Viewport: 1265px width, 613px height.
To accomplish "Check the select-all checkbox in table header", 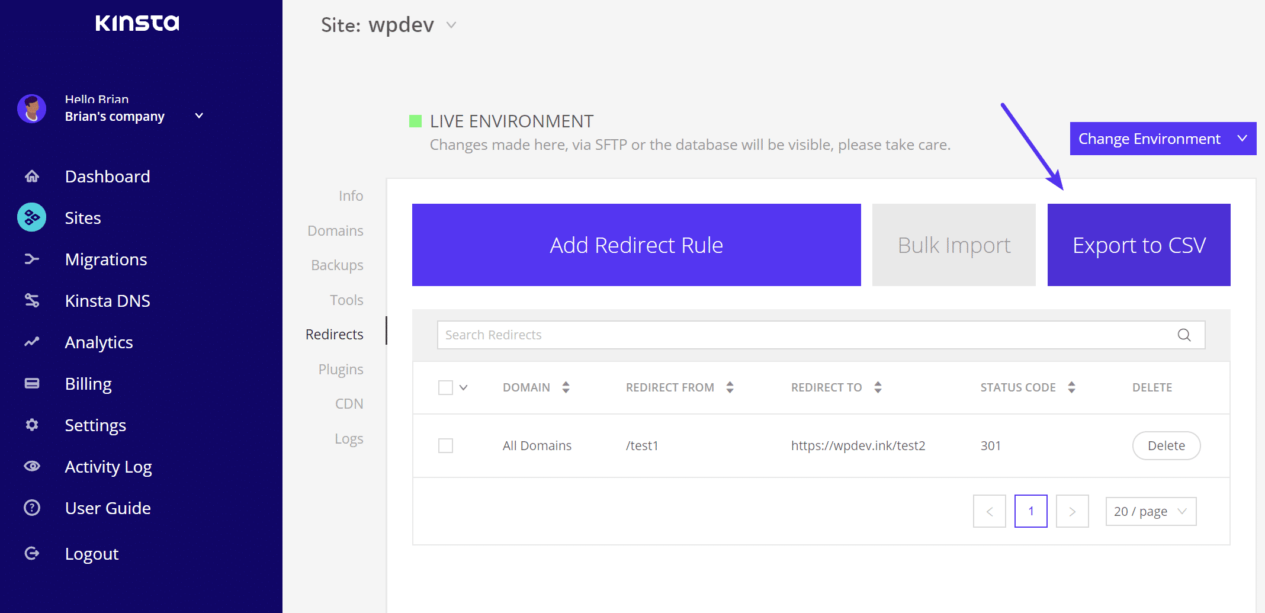I will point(445,387).
